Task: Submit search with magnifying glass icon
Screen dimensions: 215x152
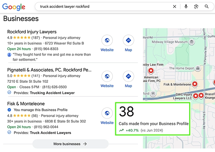Action: tap(206, 6)
